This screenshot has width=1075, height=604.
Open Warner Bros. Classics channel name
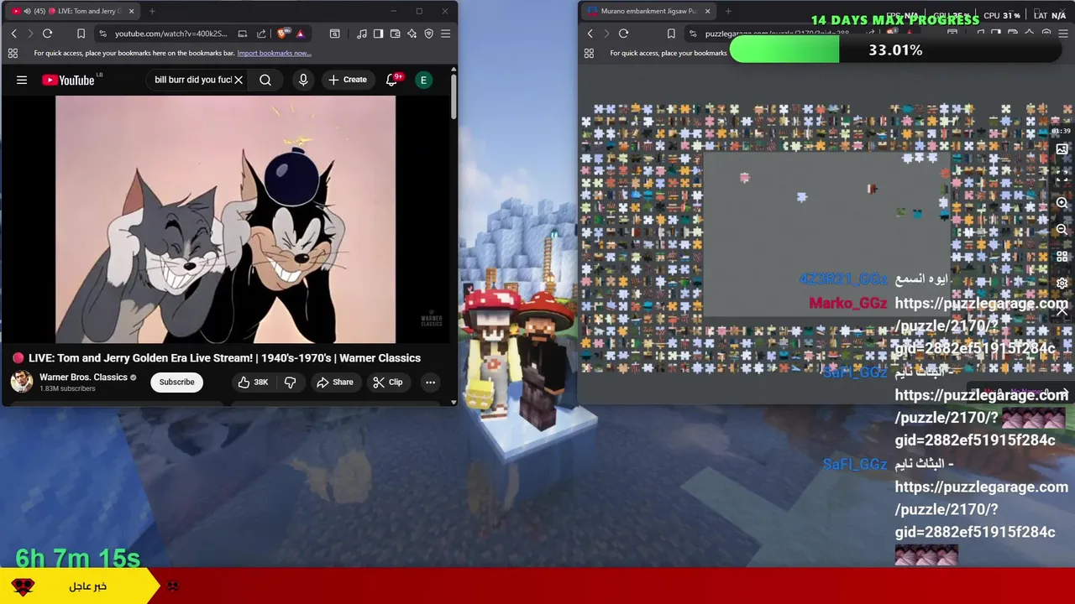click(x=83, y=377)
